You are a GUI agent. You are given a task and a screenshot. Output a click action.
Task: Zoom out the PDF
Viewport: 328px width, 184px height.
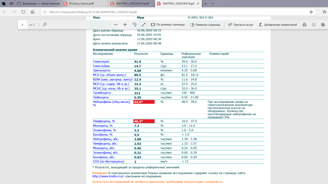pos(116,25)
